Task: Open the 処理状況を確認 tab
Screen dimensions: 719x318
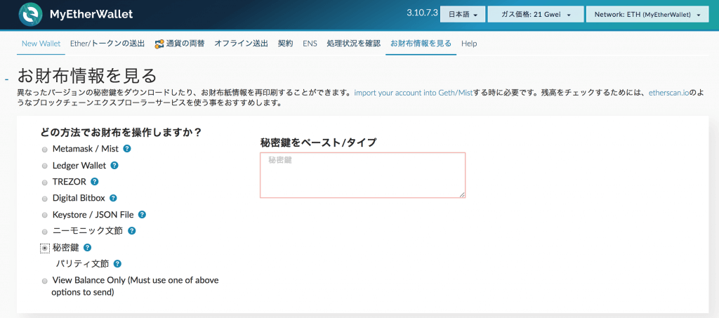Action: [354, 44]
